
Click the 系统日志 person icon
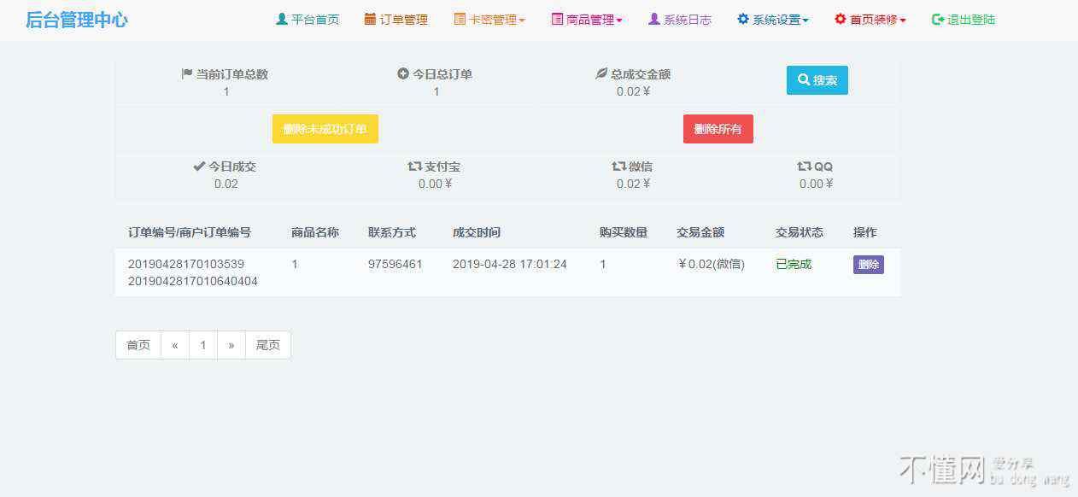(x=654, y=19)
